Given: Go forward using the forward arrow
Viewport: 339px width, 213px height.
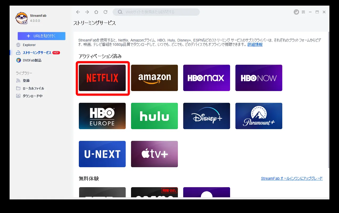Looking at the screenshot, I should [87, 12].
